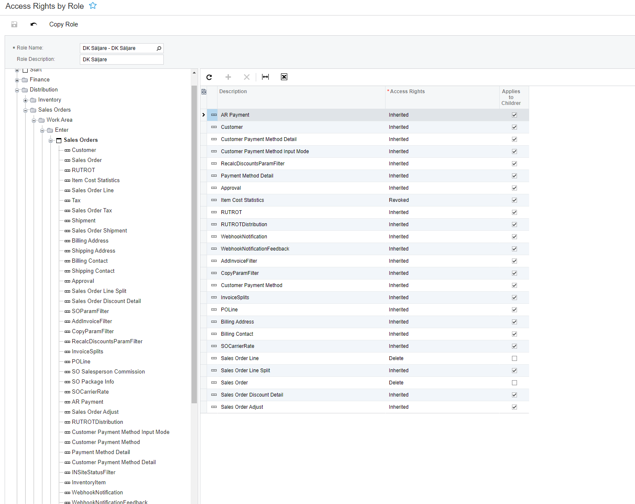This screenshot has height=504, width=635.
Task: Add page to favorites with star icon
Action: coord(93,6)
